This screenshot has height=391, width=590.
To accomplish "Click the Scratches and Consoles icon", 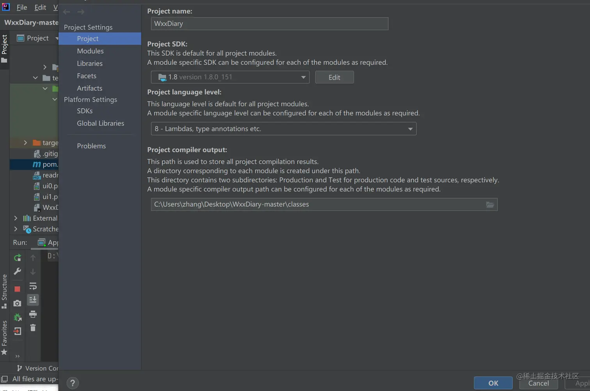I will (x=27, y=229).
